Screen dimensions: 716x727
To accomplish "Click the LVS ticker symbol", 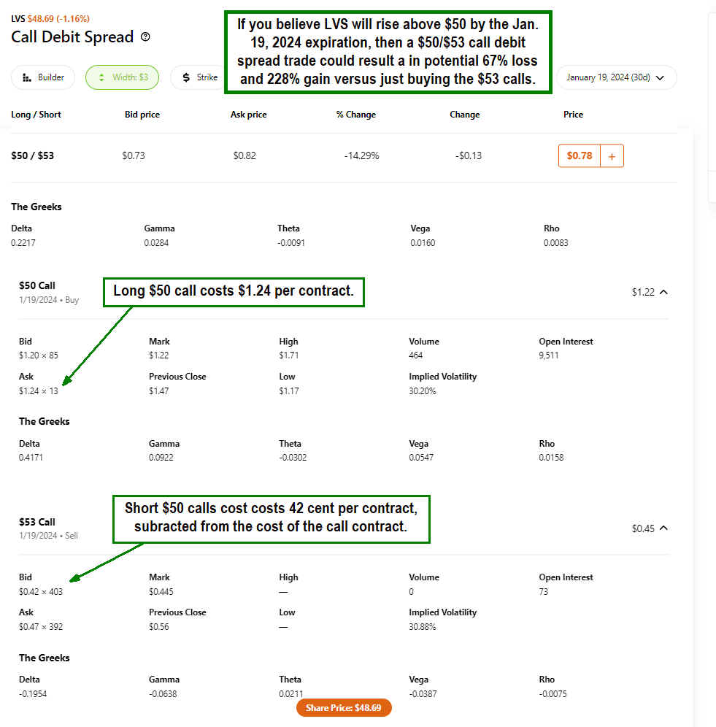I will tap(18, 18).
